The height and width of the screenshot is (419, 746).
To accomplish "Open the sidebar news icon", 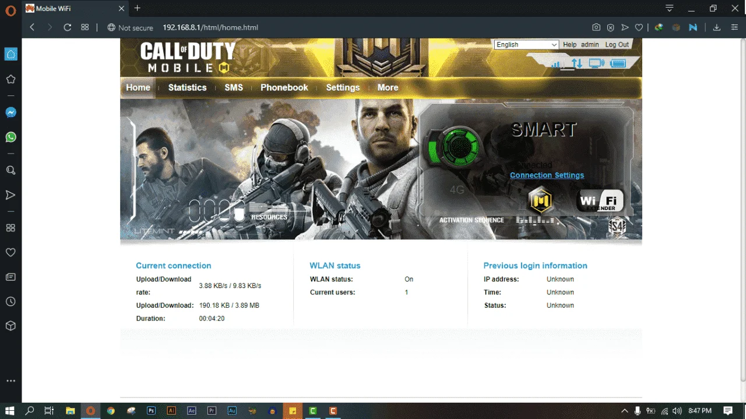I will [10, 277].
